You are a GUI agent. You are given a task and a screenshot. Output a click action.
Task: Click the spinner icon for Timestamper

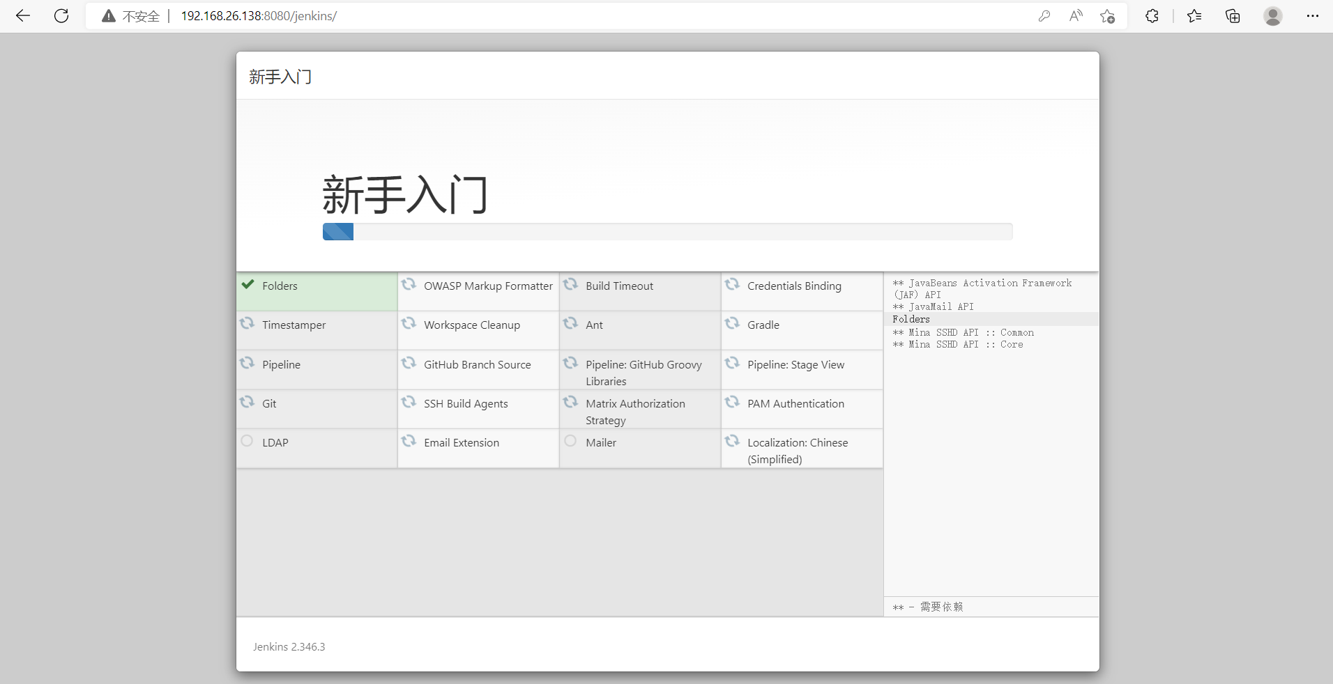[247, 323]
